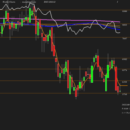Click the 7607 price axis label
This screenshot has width=130, height=130.
pyautogui.click(x=125, y=38)
